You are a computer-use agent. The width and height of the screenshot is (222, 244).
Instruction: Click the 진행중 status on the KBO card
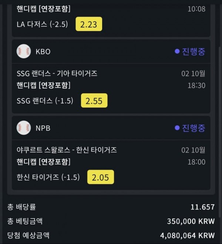point(194,51)
